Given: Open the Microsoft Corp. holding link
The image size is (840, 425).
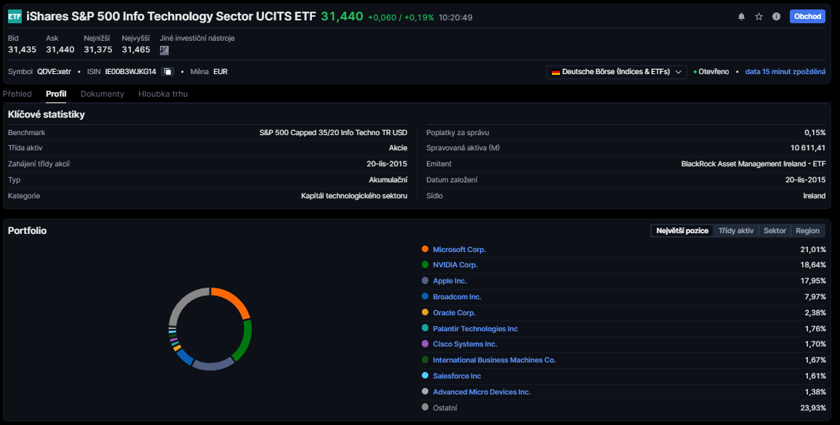Looking at the screenshot, I should tap(459, 249).
